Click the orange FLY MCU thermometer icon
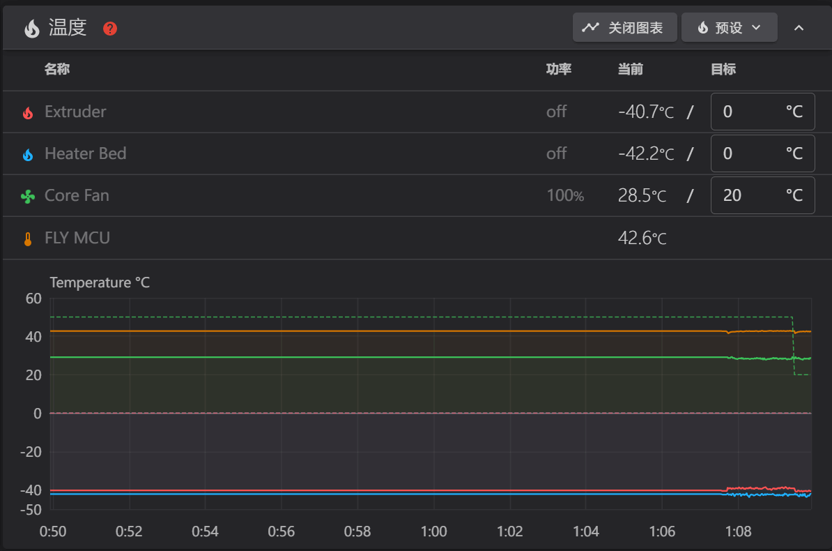This screenshot has width=832, height=551. (x=28, y=239)
